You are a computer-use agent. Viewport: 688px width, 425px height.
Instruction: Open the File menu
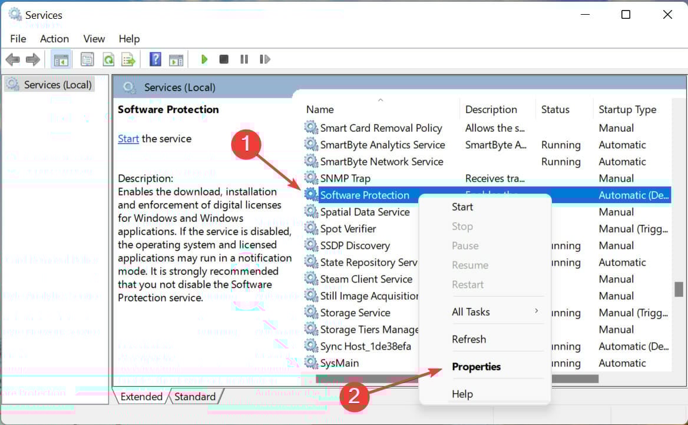coord(18,39)
